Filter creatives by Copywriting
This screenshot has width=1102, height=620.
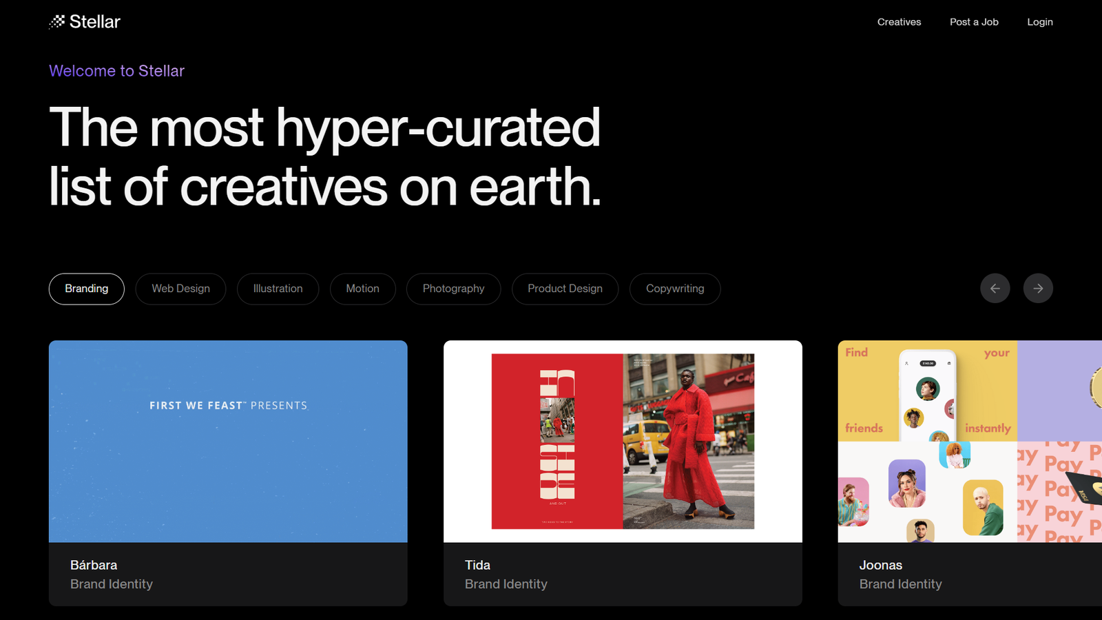(675, 289)
